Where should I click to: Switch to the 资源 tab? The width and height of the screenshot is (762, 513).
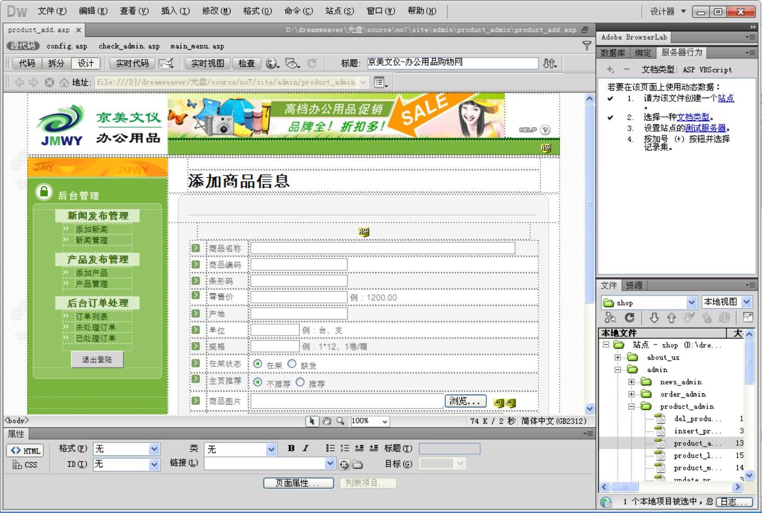pos(634,286)
